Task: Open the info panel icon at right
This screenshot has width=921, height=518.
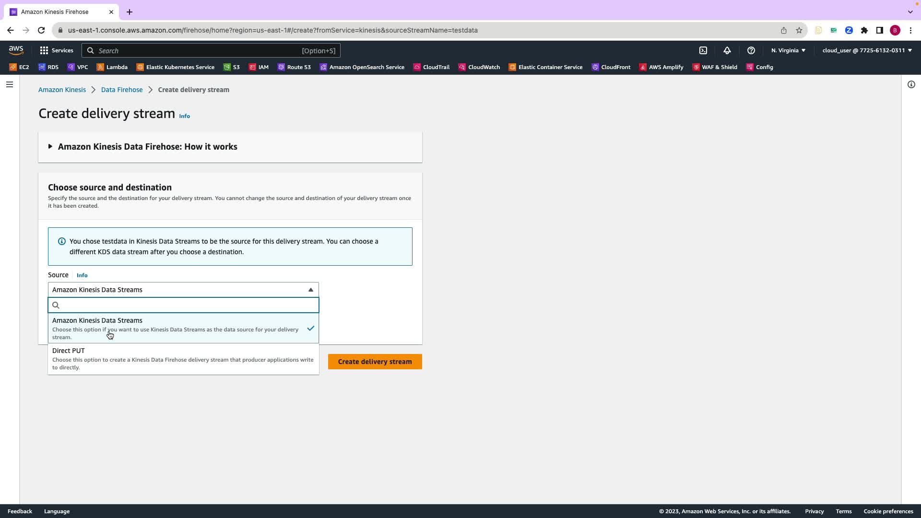Action: pyautogui.click(x=911, y=84)
